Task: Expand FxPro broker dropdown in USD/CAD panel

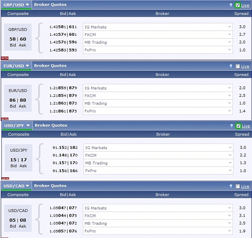Action: tap(158, 231)
